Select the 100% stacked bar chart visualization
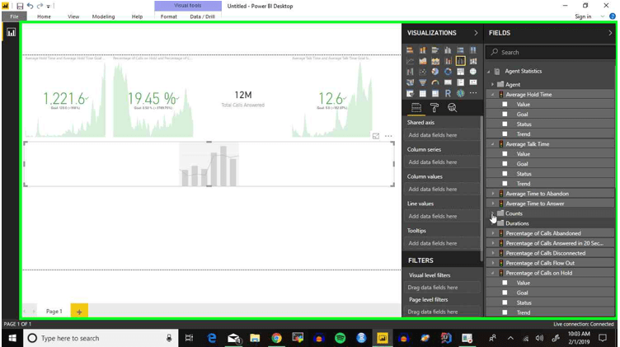Screen dimensions: 620x347 click(460, 50)
